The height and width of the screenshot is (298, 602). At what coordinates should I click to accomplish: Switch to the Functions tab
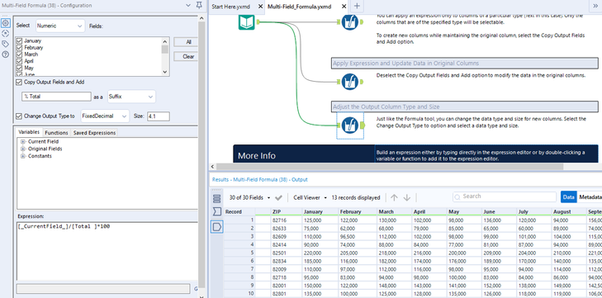click(56, 132)
